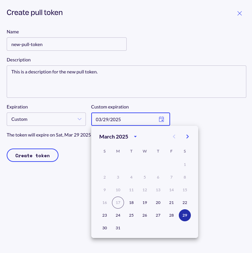Go to the previous month
This screenshot has height=253, width=252.
pos(174,137)
